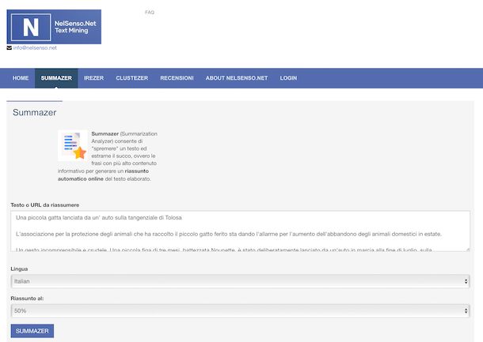Click the SUMMAZER submit button

coord(32,331)
